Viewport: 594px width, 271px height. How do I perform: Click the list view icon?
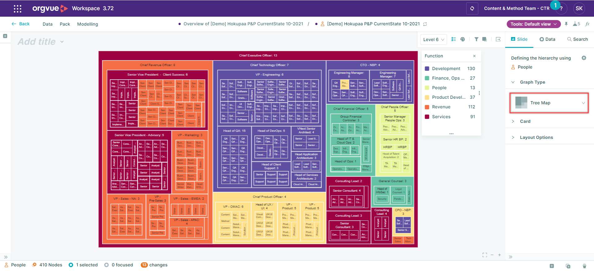pos(454,39)
